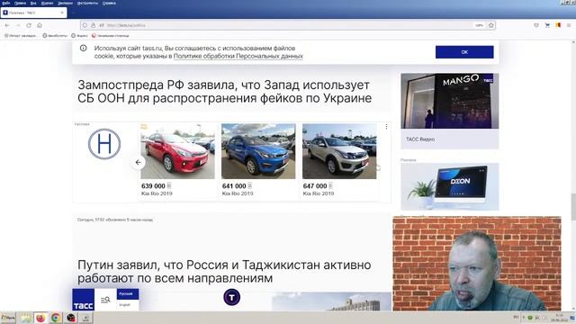The image size is (576, 324).
Task: Open the Яндекс bookmark in the bookmarks bar
Action: click(x=79, y=36)
